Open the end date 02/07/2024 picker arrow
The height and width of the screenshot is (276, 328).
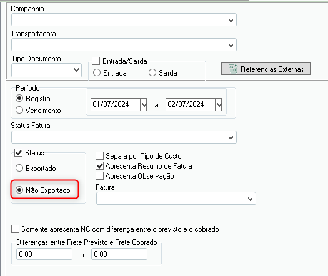(x=219, y=104)
